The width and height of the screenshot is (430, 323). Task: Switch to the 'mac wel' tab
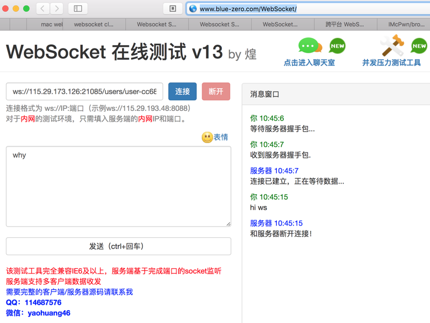(x=45, y=24)
